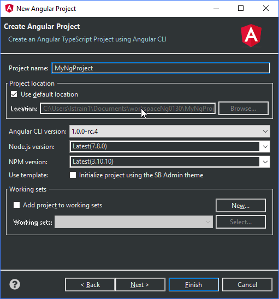
Task: Click Browse for project location
Action: [x=244, y=109]
